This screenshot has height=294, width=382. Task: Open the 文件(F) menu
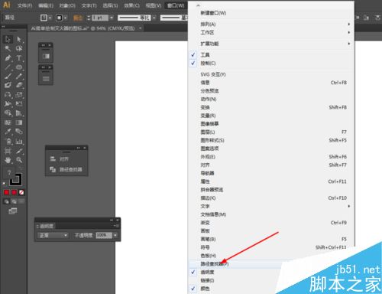tap(24, 5)
